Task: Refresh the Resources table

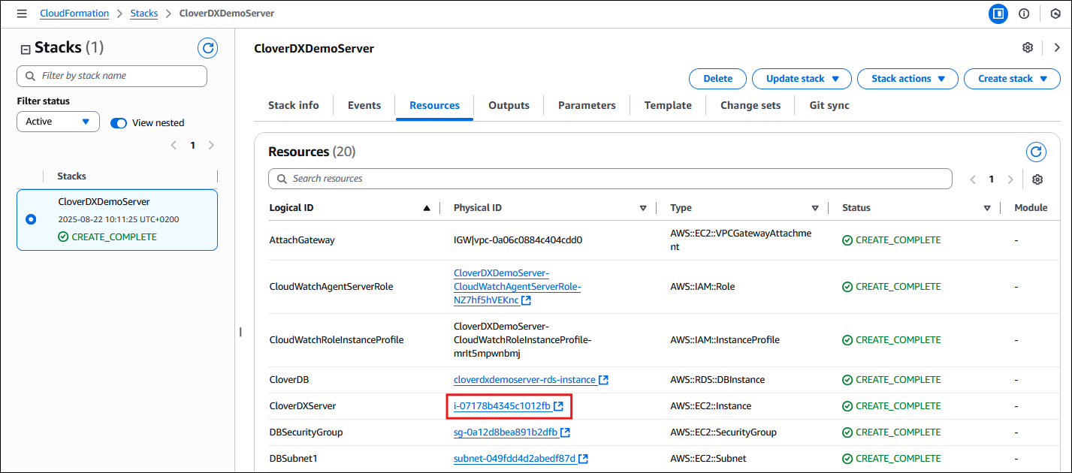Action: point(1036,152)
